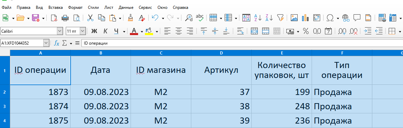The width and height of the screenshot is (403, 128).
Task: Center cell content vertically
Action: (215, 31)
